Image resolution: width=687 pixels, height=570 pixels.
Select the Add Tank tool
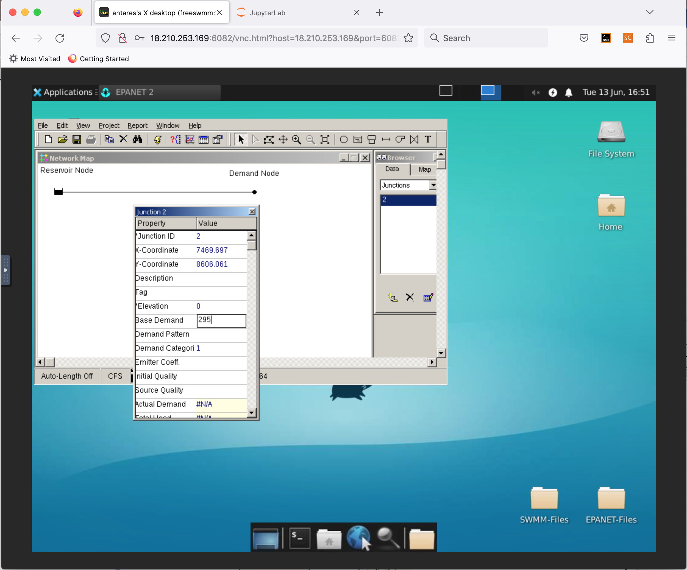click(372, 139)
